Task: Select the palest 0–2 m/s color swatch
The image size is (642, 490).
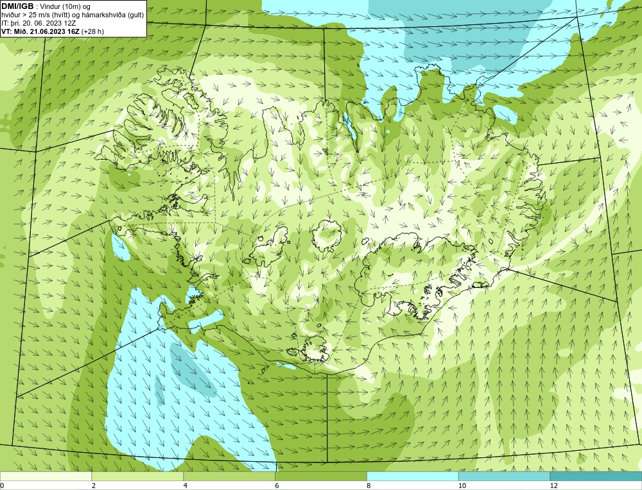Action: click(46, 476)
